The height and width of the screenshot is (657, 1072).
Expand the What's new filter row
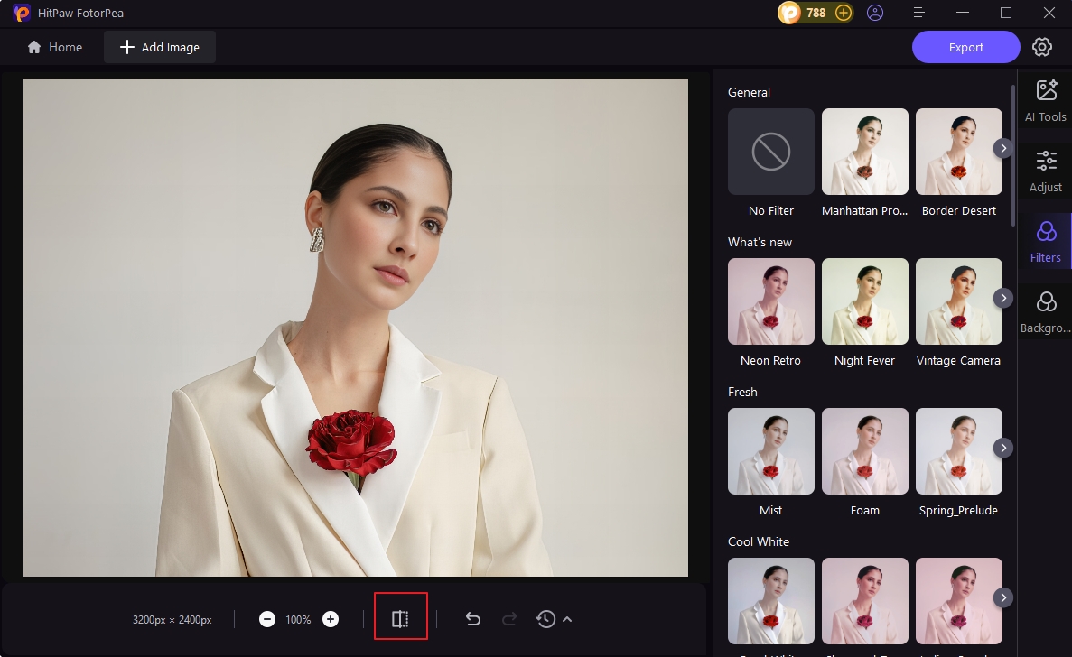[x=1002, y=298]
